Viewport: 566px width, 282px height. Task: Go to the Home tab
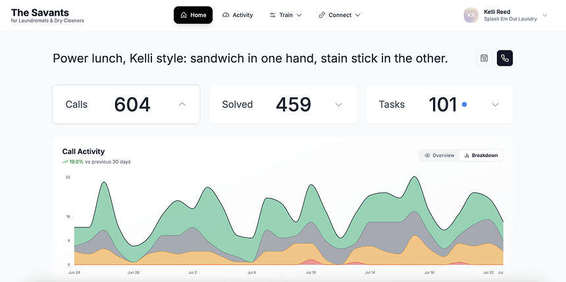pyautogui.click(x=193, y=15)
